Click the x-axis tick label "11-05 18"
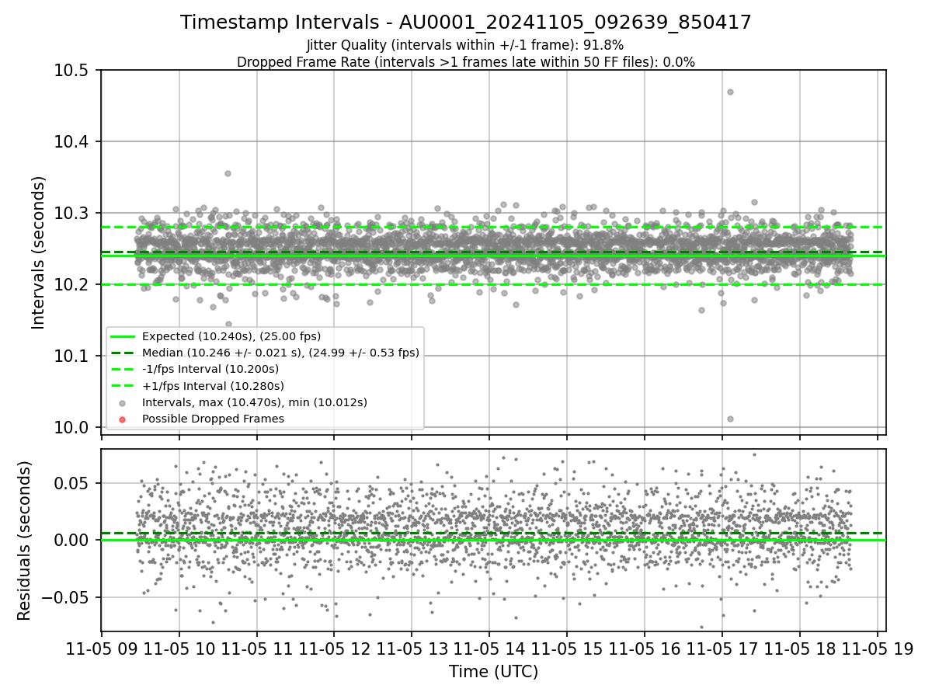The height and width of the screenshot is (699, 932). tap(799, 649)
